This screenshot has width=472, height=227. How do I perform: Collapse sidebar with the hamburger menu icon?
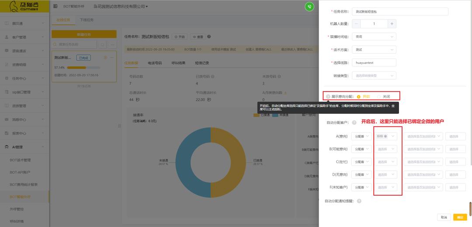point(56,6)
